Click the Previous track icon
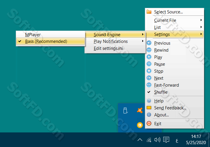The image size is (210, 147). click(x=149, y=43)
